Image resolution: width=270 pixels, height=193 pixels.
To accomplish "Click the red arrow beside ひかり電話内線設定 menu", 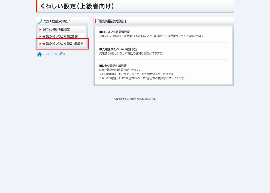I will [40, 44].
